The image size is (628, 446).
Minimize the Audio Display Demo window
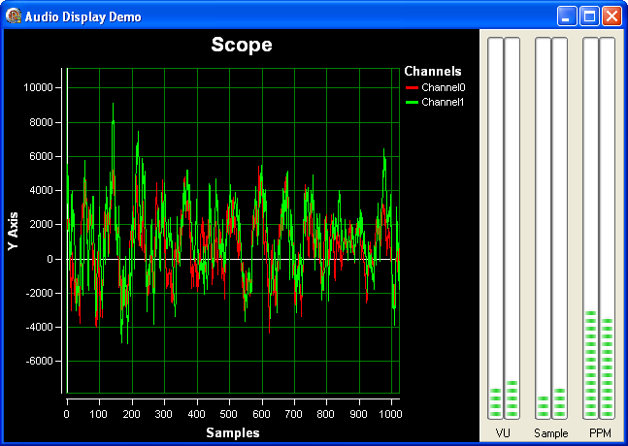(567, 16)
